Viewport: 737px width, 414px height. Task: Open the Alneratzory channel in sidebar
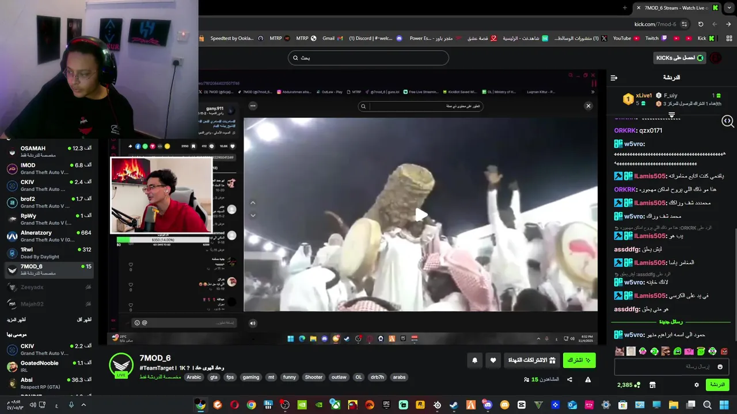tap(49, 236)
